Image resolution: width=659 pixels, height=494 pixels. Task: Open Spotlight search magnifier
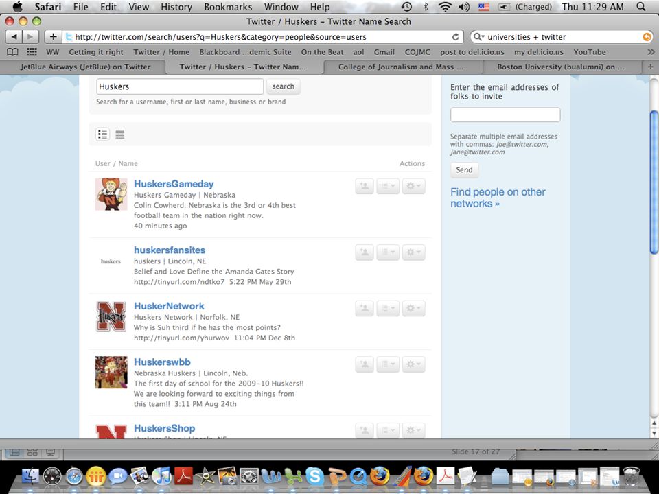(x=640, y=7)
